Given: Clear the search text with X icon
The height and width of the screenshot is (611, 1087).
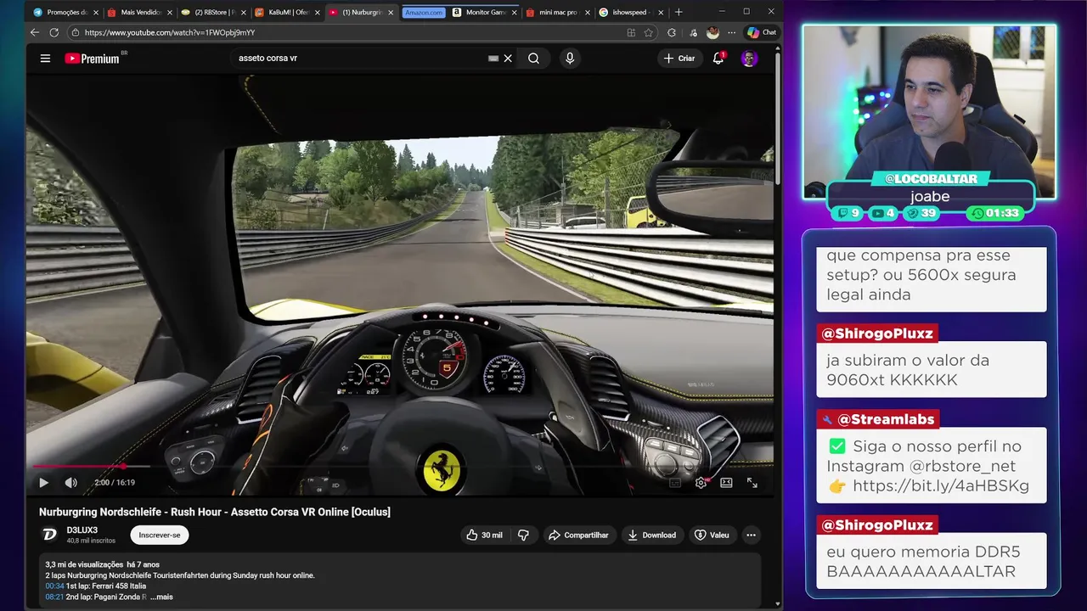Looking at the screenshot, I should pos(508,59).
